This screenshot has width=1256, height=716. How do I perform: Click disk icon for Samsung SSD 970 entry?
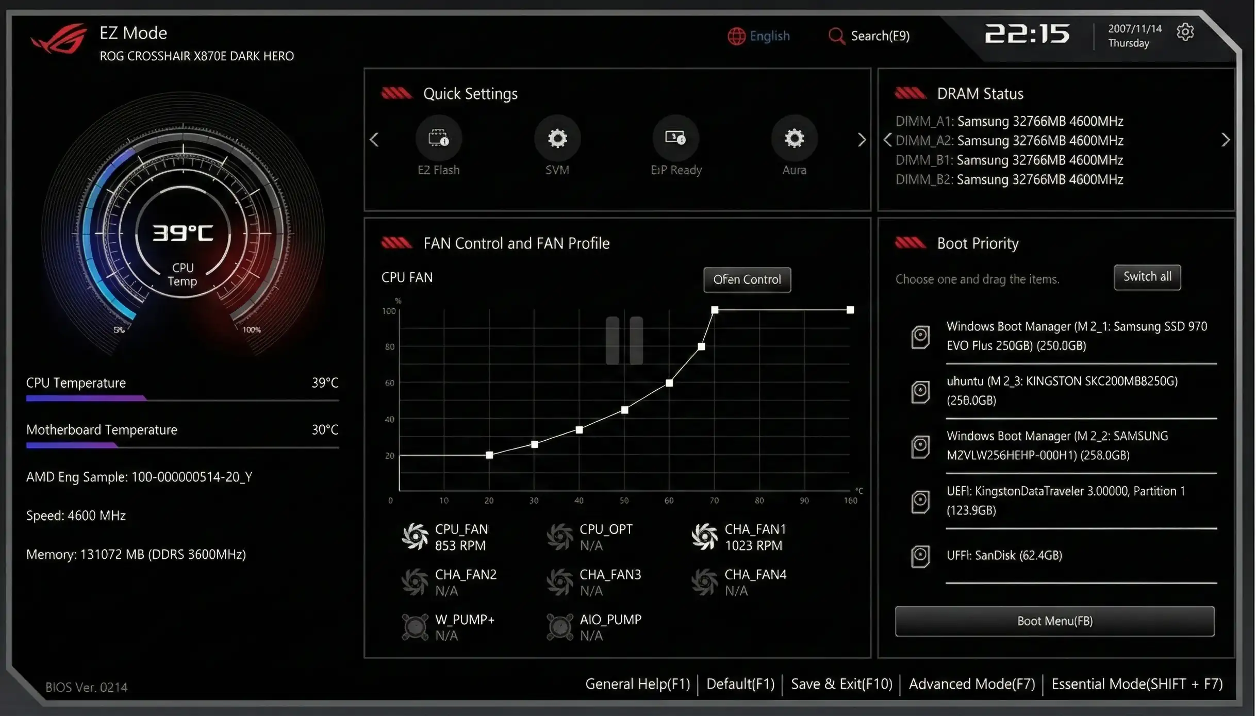920,337
